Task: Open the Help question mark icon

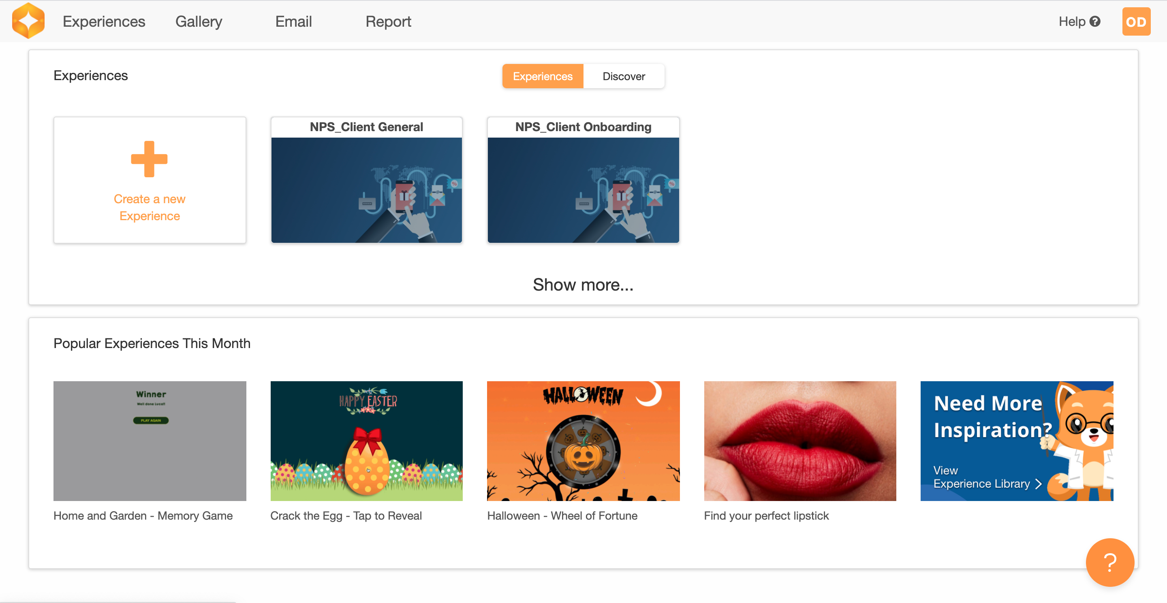Action: pos(1095,21)
